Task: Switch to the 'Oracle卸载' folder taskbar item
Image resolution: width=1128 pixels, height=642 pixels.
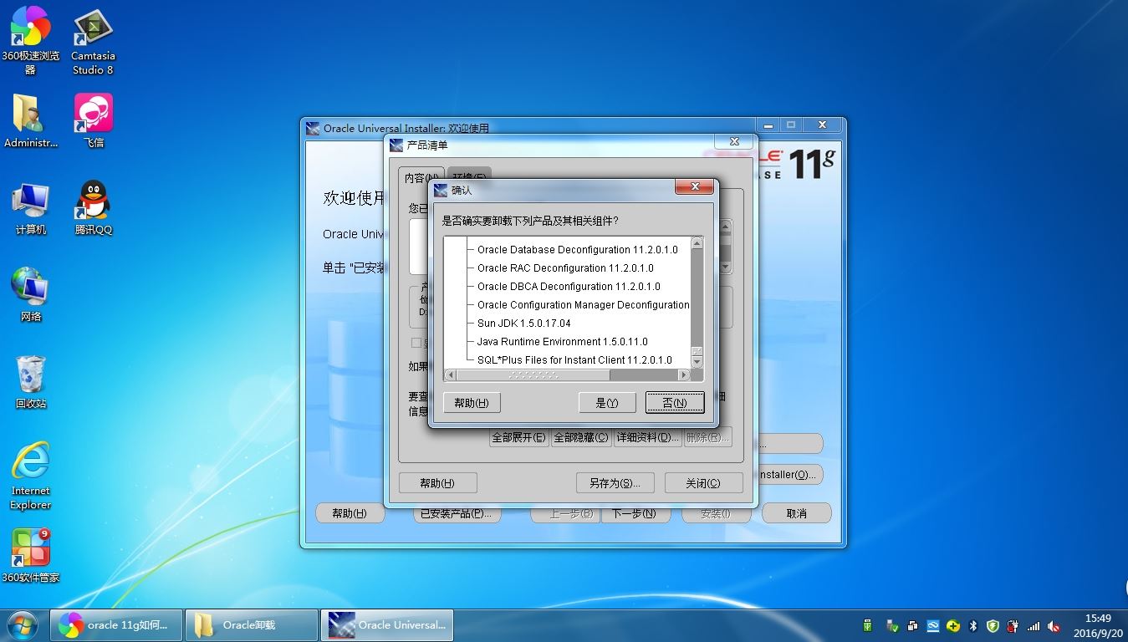Action: pyautogui.click(x=252, y=624)
